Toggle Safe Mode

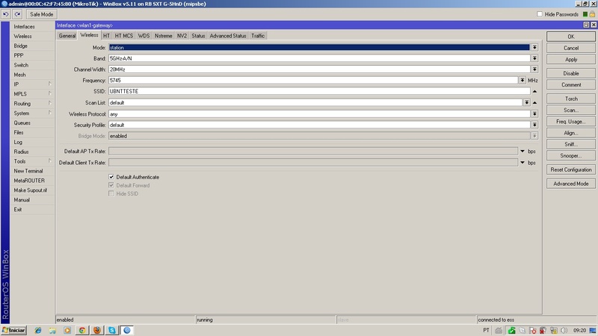tap(41, 14)
